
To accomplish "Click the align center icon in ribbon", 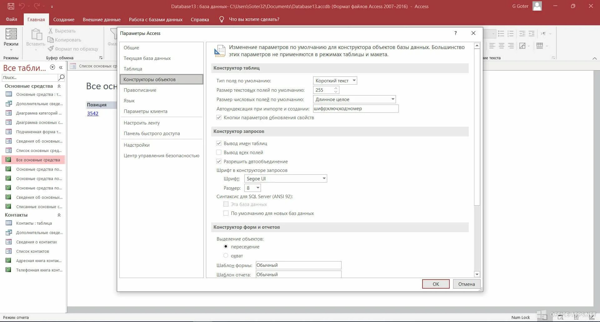I will tap(502, 46).
